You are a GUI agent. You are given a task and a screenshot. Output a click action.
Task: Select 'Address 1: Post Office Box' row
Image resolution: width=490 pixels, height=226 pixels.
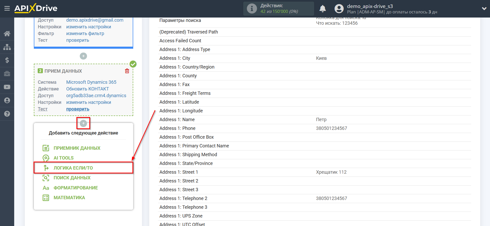tap(314, 137)
